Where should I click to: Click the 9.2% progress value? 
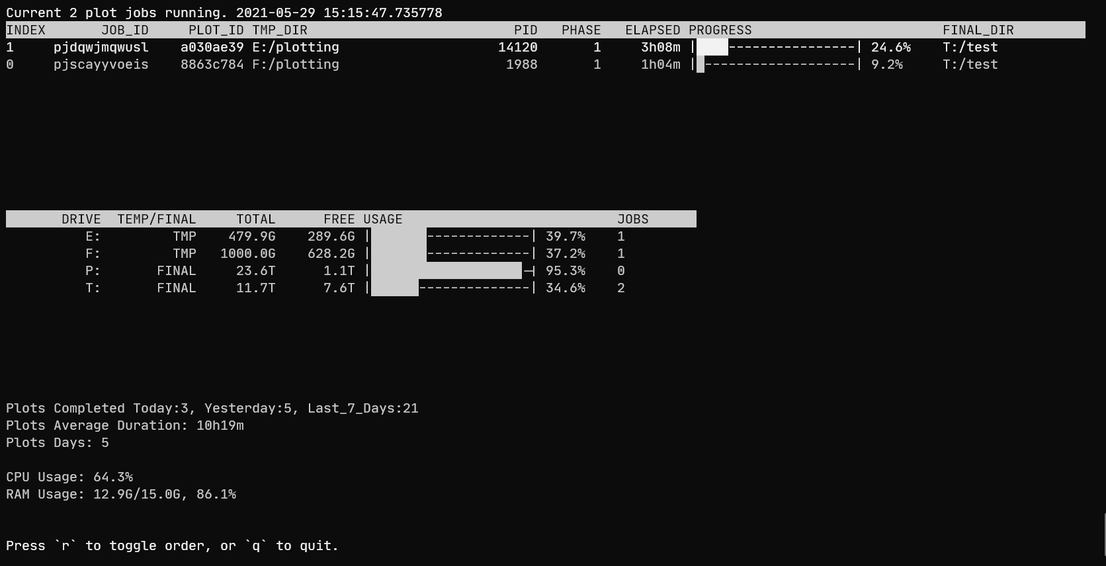click(x=887, y=64)
